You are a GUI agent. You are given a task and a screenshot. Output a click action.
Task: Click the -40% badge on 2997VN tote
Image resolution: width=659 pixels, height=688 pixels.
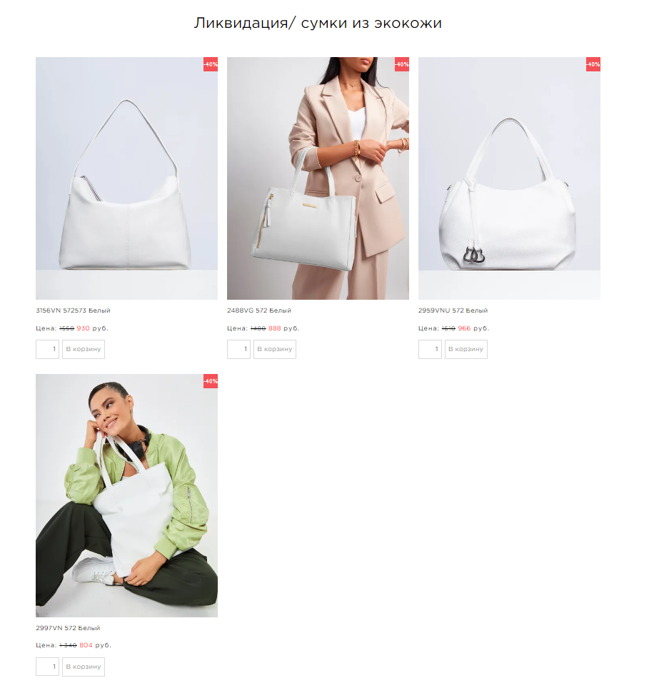click(x=211, y=381)
